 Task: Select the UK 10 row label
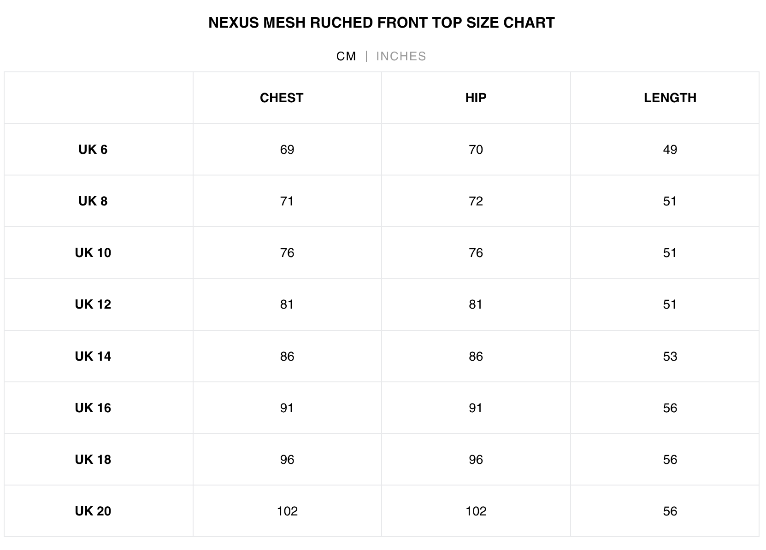(x=93, y=252)
